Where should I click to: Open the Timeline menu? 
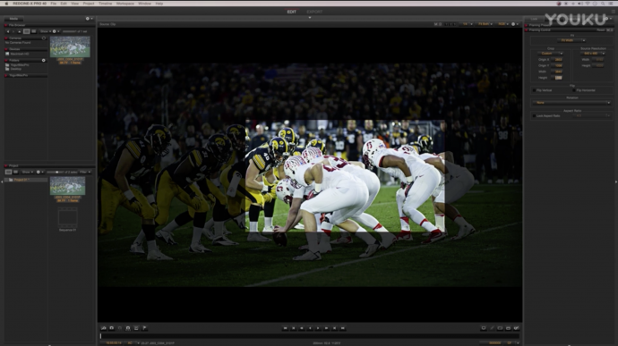105,4
